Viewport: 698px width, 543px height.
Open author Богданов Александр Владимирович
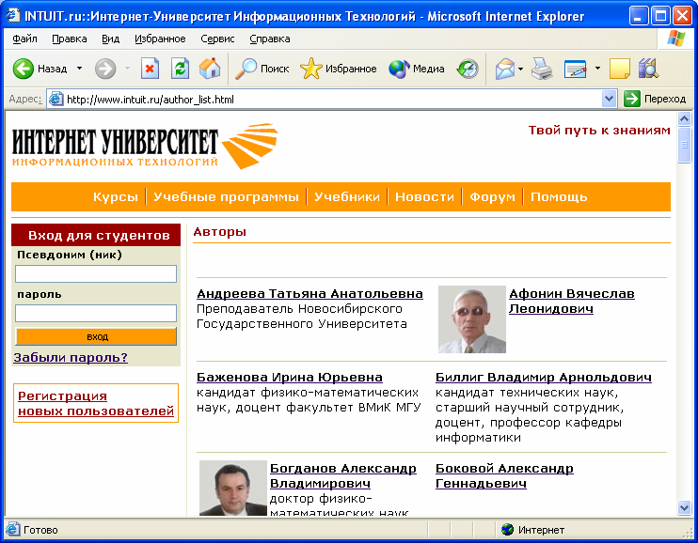(343, 475)
